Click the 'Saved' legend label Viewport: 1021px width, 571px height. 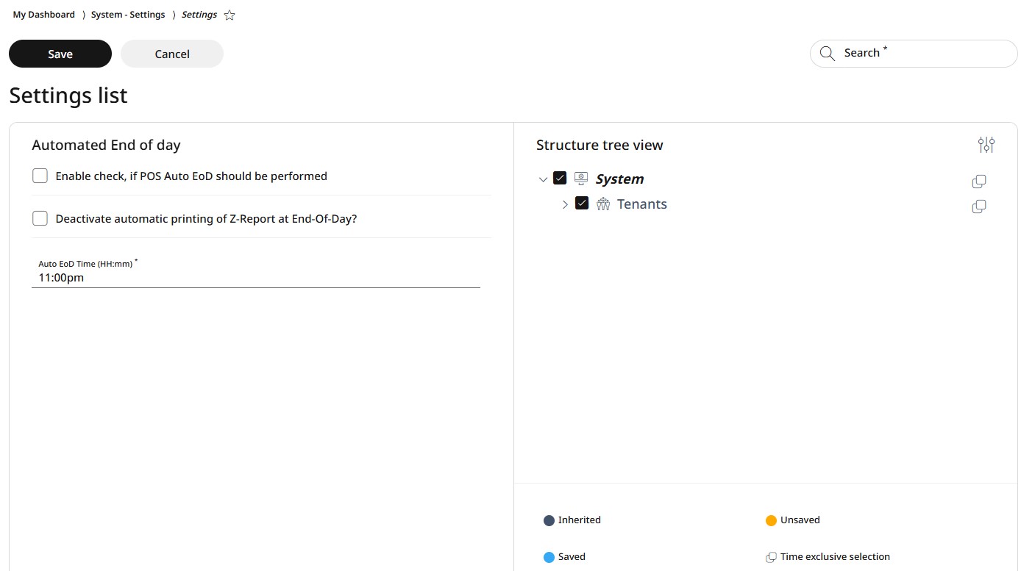572,556
